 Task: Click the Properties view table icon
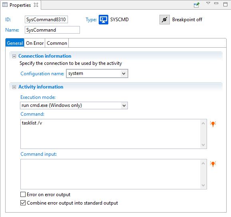pyautogui.click(x=5, y=5)
